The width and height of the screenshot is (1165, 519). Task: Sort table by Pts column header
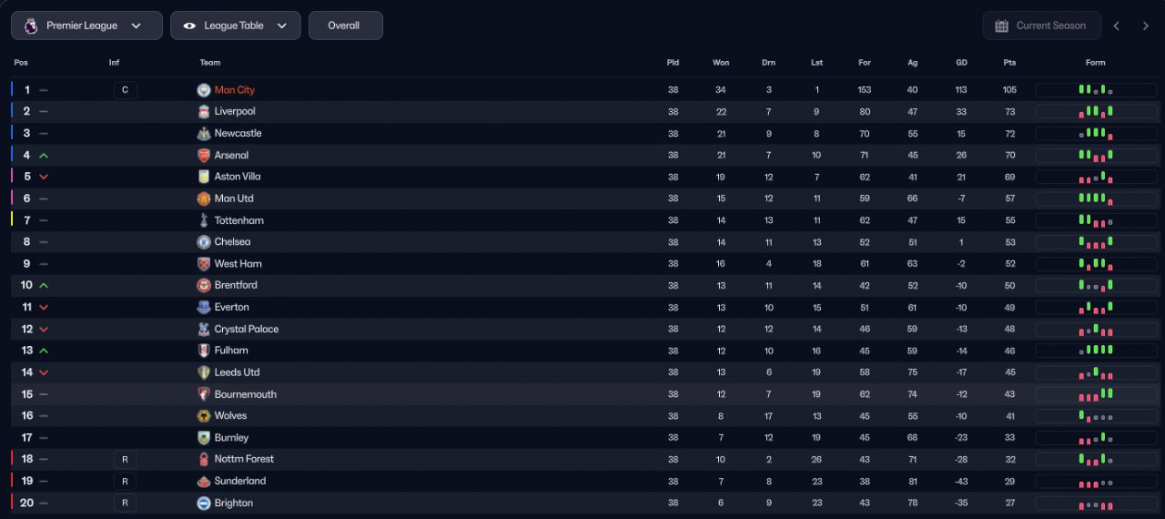pos(1009,63)
